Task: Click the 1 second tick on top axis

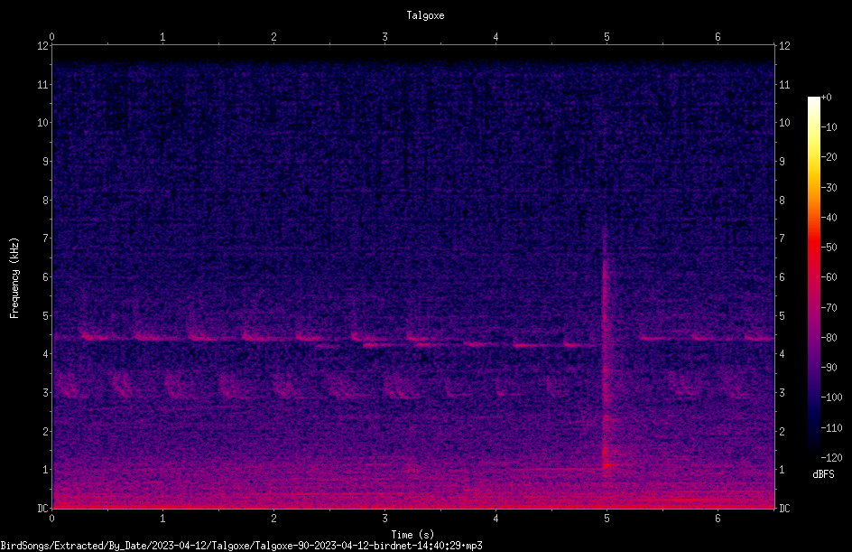Action: coord(162,37)
